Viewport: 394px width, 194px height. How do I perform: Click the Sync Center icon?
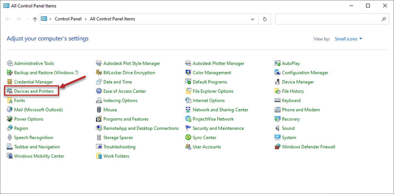188,138
